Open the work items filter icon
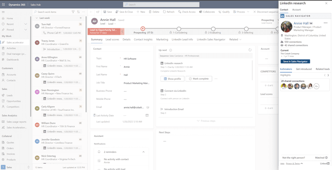Screen dimensions: 332x170 pyautogui.click(x=73, y=12)
